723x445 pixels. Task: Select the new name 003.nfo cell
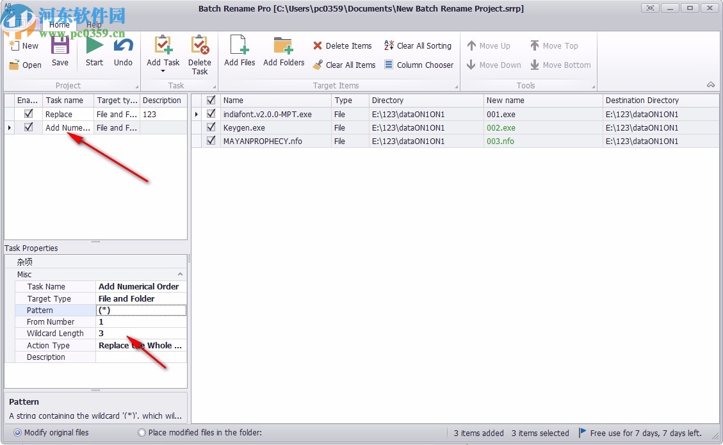(542, 141)
